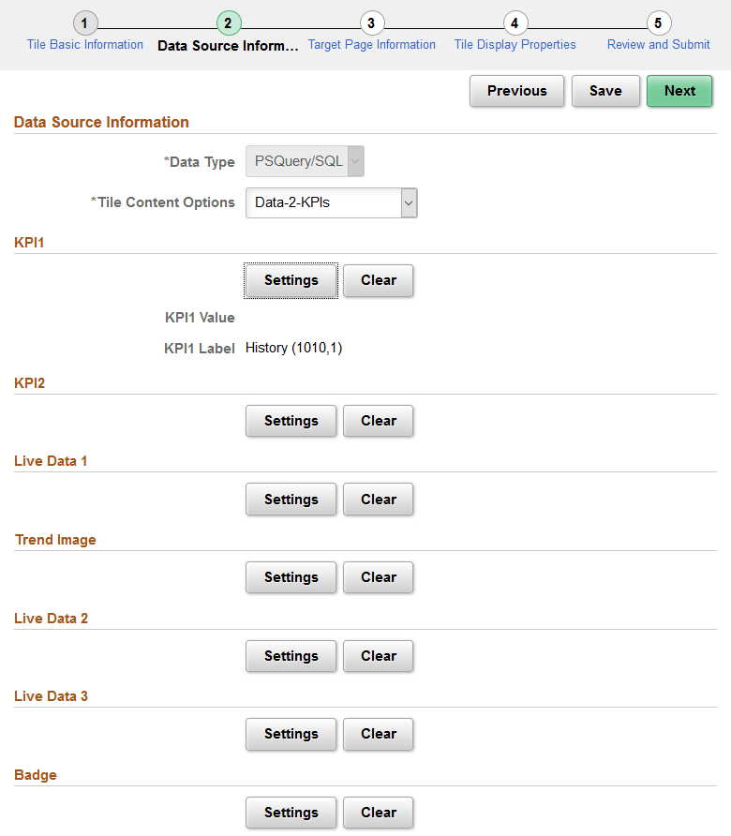This screenshot has width=731, height=836.
Task: Click the step 1 numbered circle
Action: [85, 22]
